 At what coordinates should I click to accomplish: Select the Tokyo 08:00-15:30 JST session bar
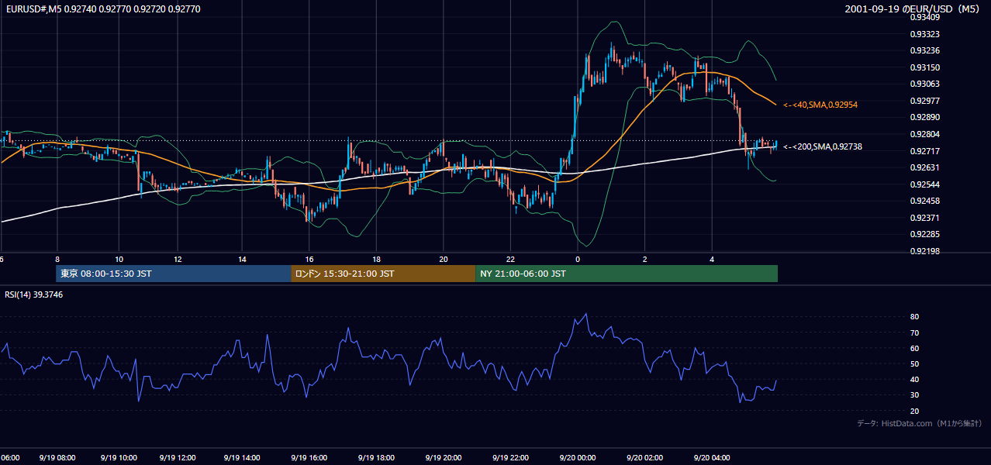pos(173,274)
